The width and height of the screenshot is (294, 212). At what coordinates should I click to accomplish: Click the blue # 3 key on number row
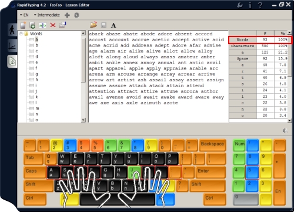point(70,145)
